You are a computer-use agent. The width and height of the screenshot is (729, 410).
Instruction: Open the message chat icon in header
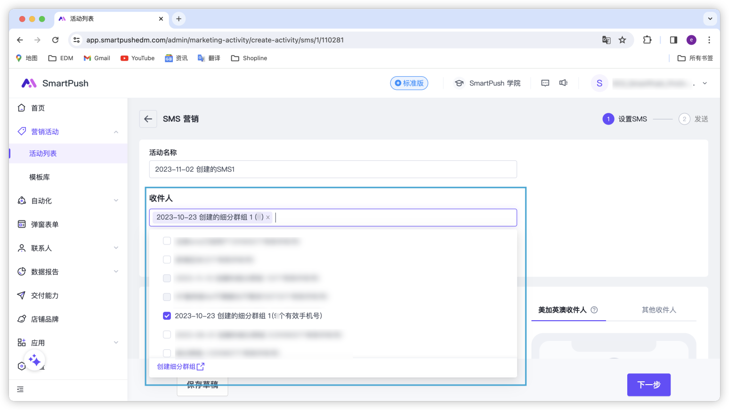click(545, 83)
